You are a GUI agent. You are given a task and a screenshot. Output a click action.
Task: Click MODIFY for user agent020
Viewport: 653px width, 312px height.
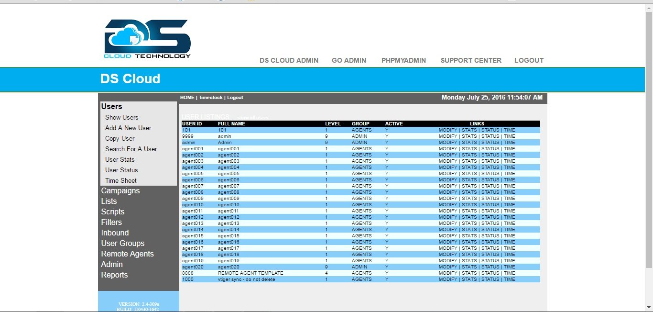click(448, 267)
